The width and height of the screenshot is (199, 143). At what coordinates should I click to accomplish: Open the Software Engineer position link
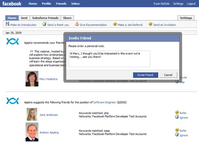(x=105, y=102)
